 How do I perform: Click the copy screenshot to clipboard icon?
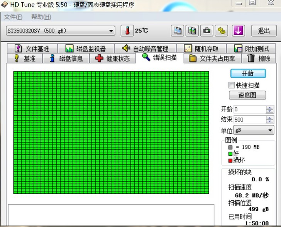pos(192,31)
